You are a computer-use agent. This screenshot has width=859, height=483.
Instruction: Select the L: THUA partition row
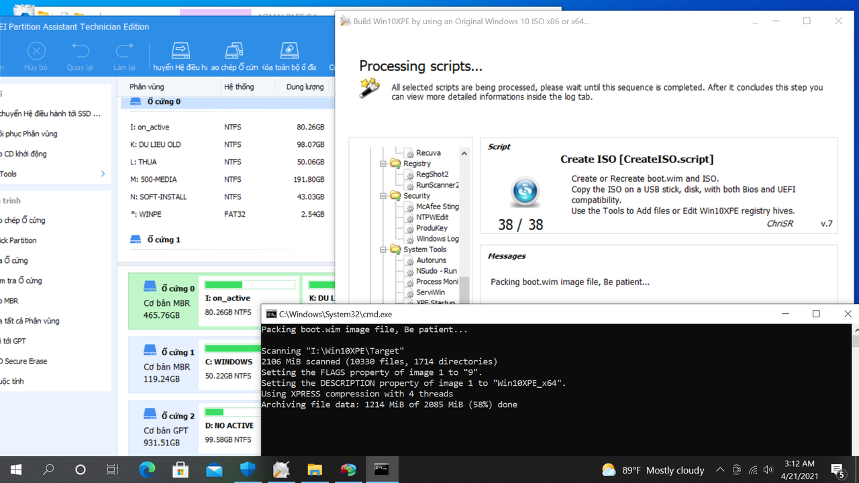coord(227,162)
